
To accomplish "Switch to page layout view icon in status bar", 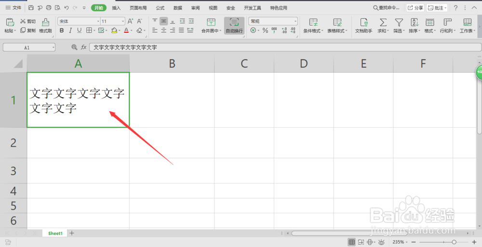I will pyautogui.click(x=361, y=242).
